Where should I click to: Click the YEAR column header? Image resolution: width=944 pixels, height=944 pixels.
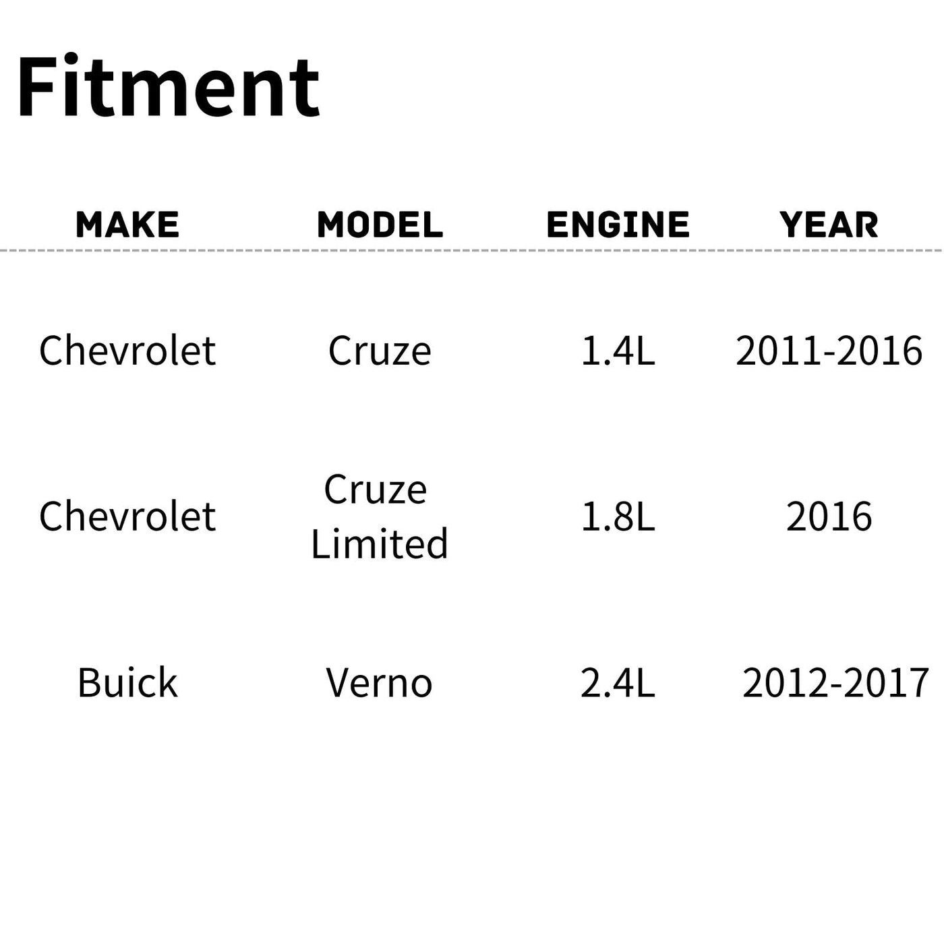(829, 225)
